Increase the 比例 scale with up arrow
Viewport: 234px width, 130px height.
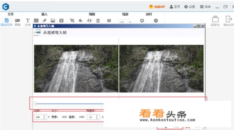(44, 116)
